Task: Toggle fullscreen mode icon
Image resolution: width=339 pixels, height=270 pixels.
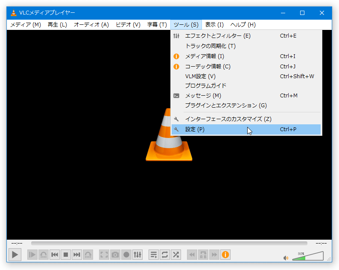Action: (104, 255)
